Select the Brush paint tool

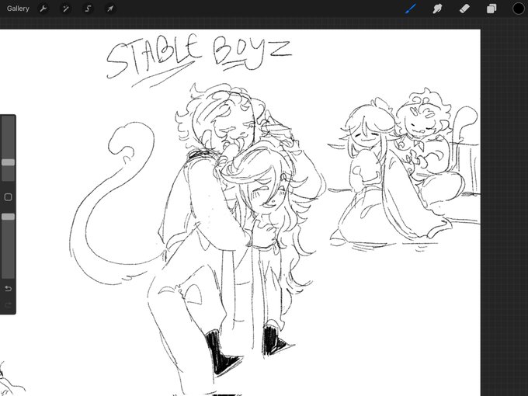[411, 9]
